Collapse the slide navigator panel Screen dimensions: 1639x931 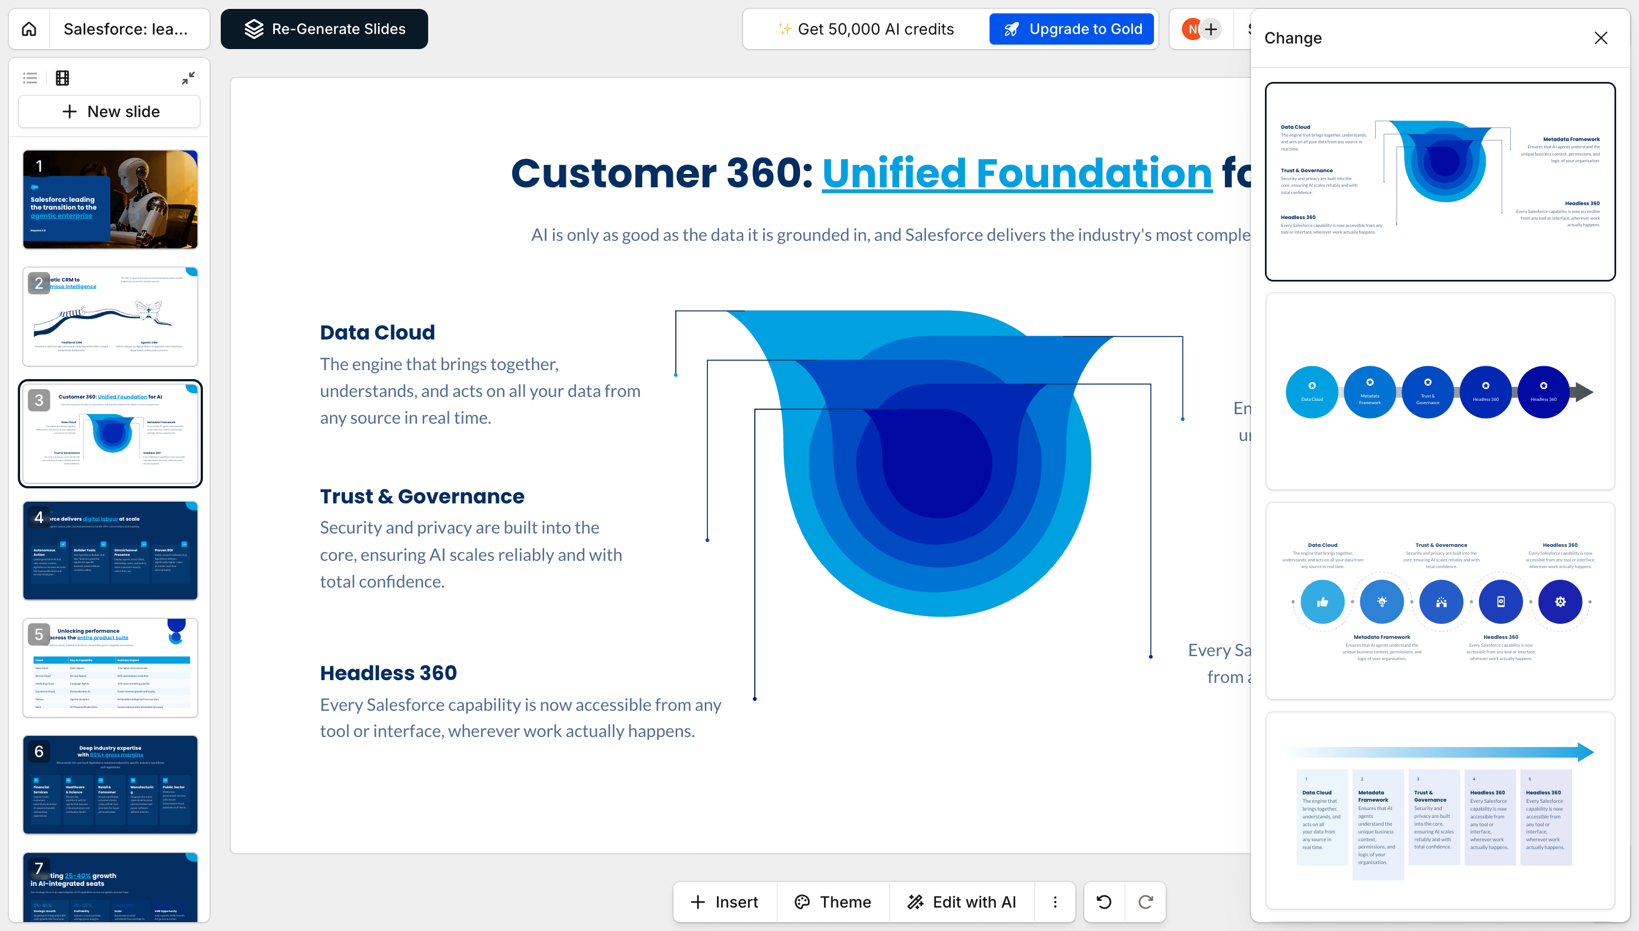(188, 78)
